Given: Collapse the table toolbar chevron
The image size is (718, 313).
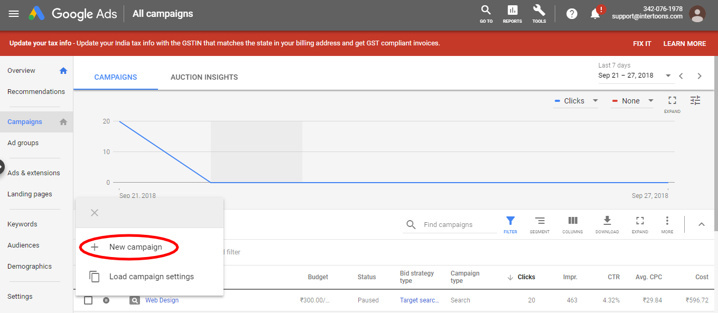Looking at the screenshot, I should tap(702, 224).
